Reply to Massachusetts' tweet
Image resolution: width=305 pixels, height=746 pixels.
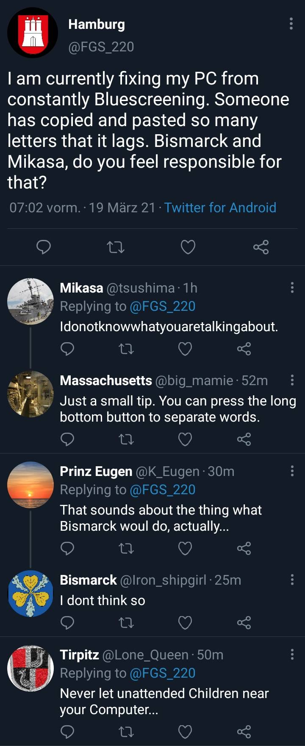tap(67, 439)
